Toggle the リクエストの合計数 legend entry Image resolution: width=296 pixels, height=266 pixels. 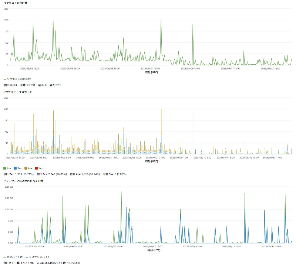pyautogui.click(x=17, y=79)
